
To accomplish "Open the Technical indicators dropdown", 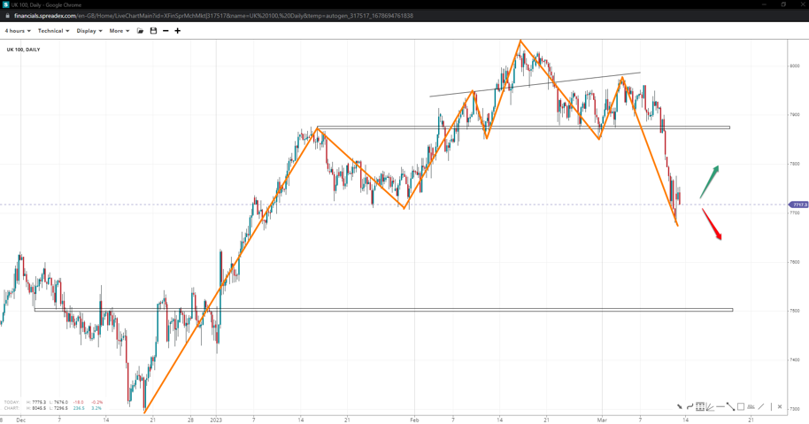I will pyautogui.click(x=53, y=31).
